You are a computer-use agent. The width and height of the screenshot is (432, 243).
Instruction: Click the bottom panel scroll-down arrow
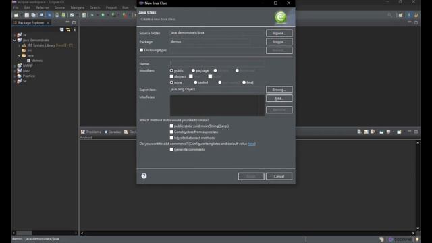click(418, 229)
